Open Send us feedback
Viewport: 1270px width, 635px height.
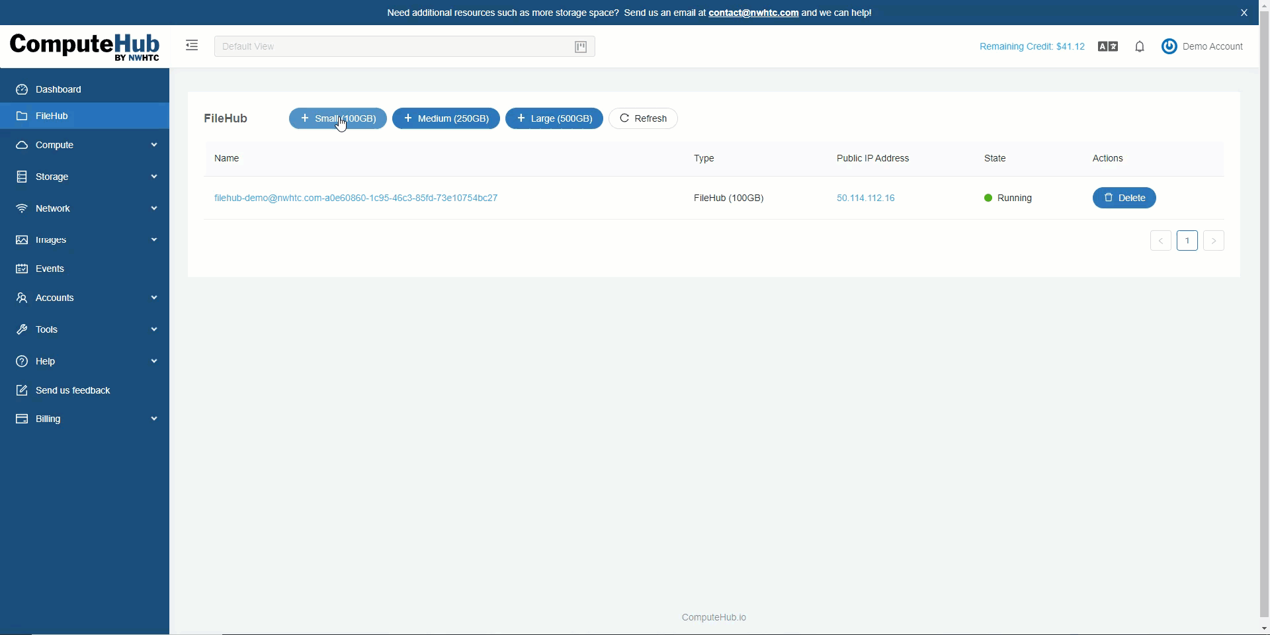(x=85, y=390)
